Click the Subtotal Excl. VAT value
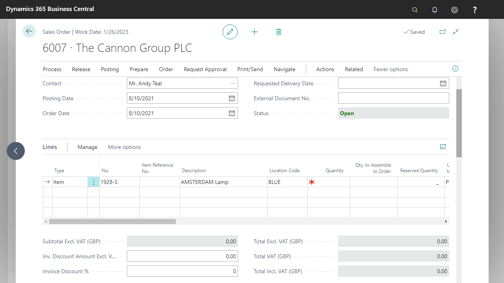Image resolution: width=504 pixels, height=283 pixels. click(x=182, y=241)
